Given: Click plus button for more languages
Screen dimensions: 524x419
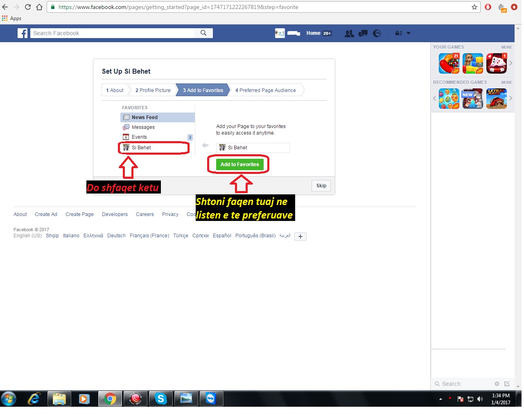Looking at the screenshot, I should 300,237.
